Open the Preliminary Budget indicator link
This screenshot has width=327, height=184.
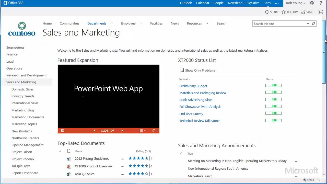pyautogui.click(x=193, y=86)
